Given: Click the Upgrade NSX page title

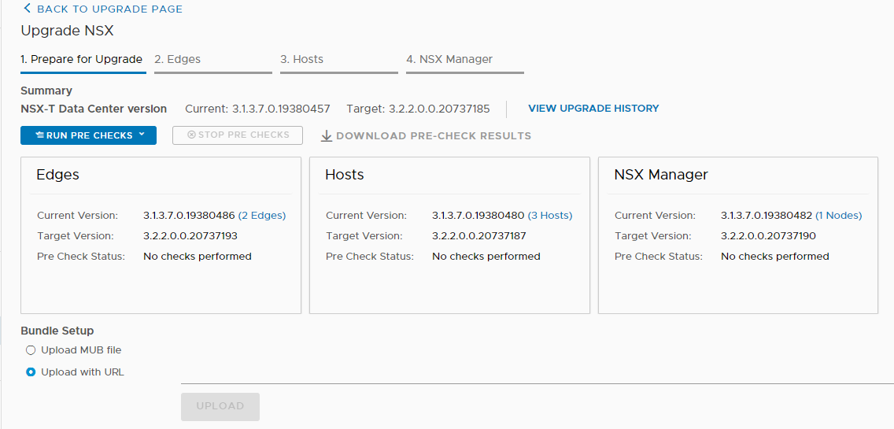Looking at the screenshot, I should tap(67, 31).
